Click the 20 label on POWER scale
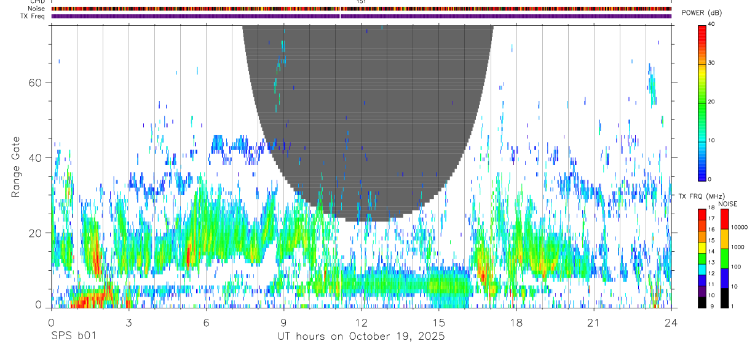Image resolution: width=755 pixels, height=349 pixels. [711, 102]
